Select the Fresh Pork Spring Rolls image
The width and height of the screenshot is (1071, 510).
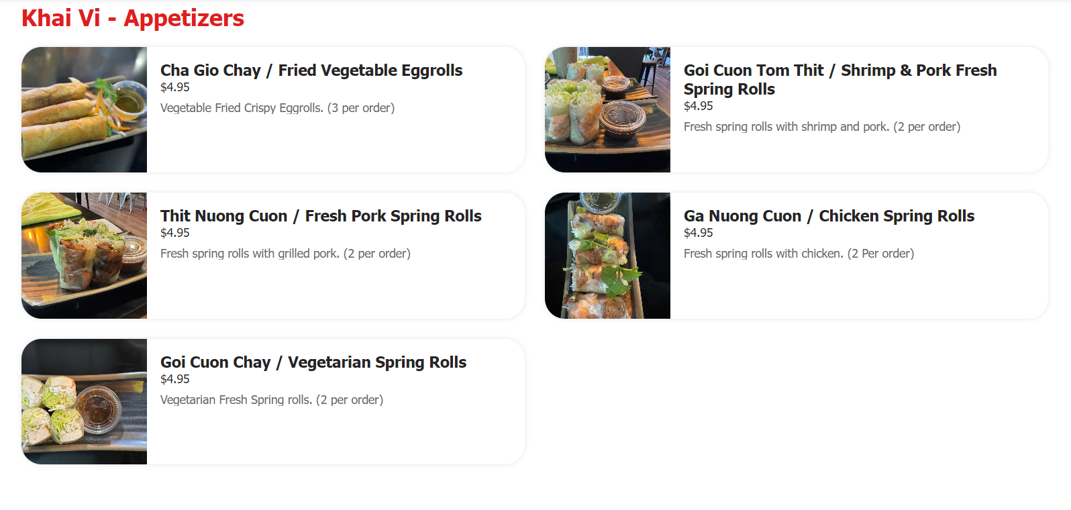tap(84, 255)
